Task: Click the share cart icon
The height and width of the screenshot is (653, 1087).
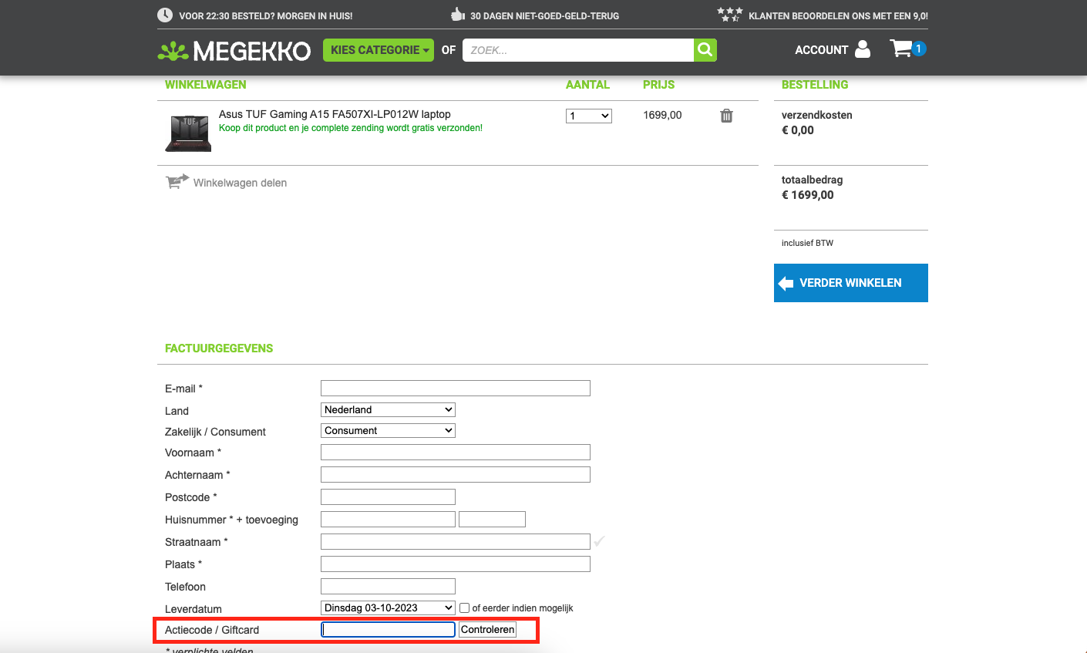Action: tap(177, 182)
